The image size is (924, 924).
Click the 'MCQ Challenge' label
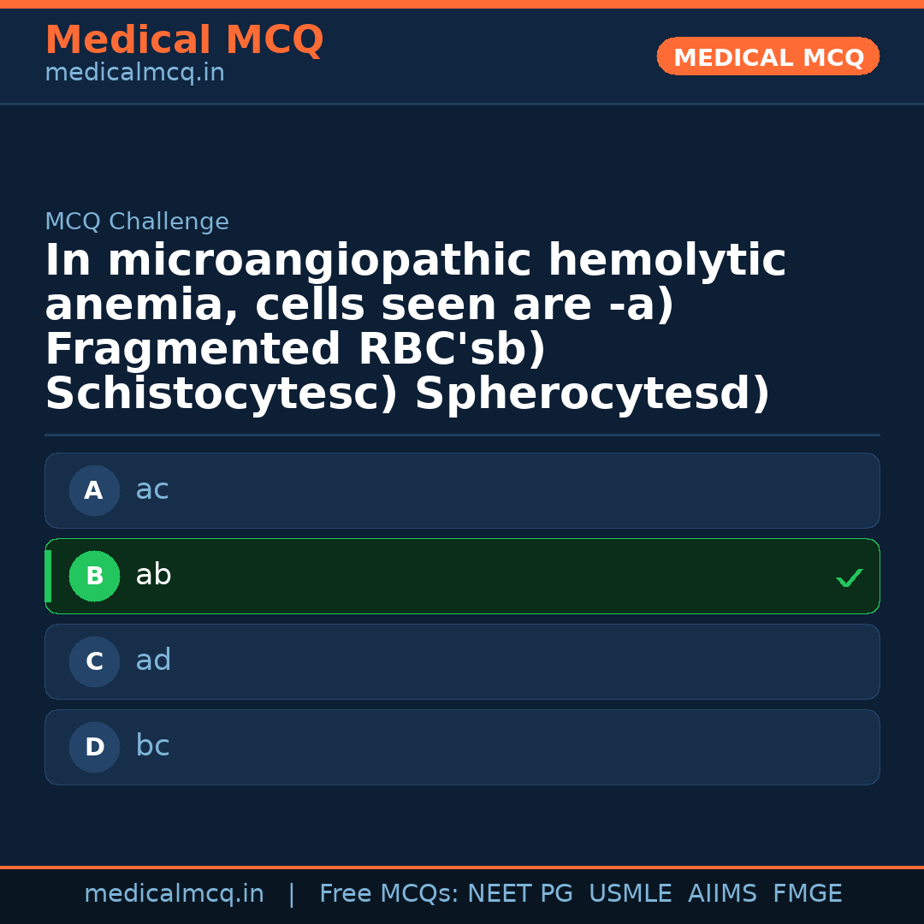[137, 222]
